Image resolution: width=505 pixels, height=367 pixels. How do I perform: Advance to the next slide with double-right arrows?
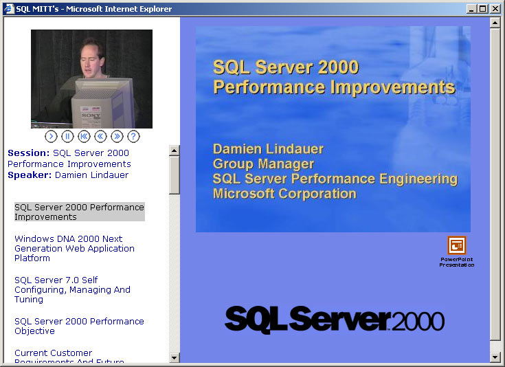[x=117, y=136]
